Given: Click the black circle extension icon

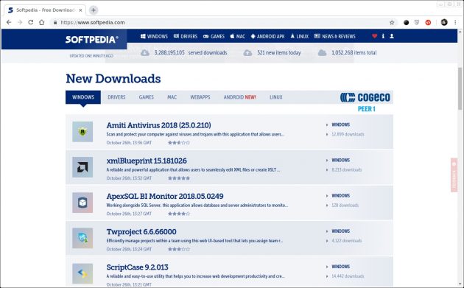Looking at the screenshot, I should coord(407,23).
